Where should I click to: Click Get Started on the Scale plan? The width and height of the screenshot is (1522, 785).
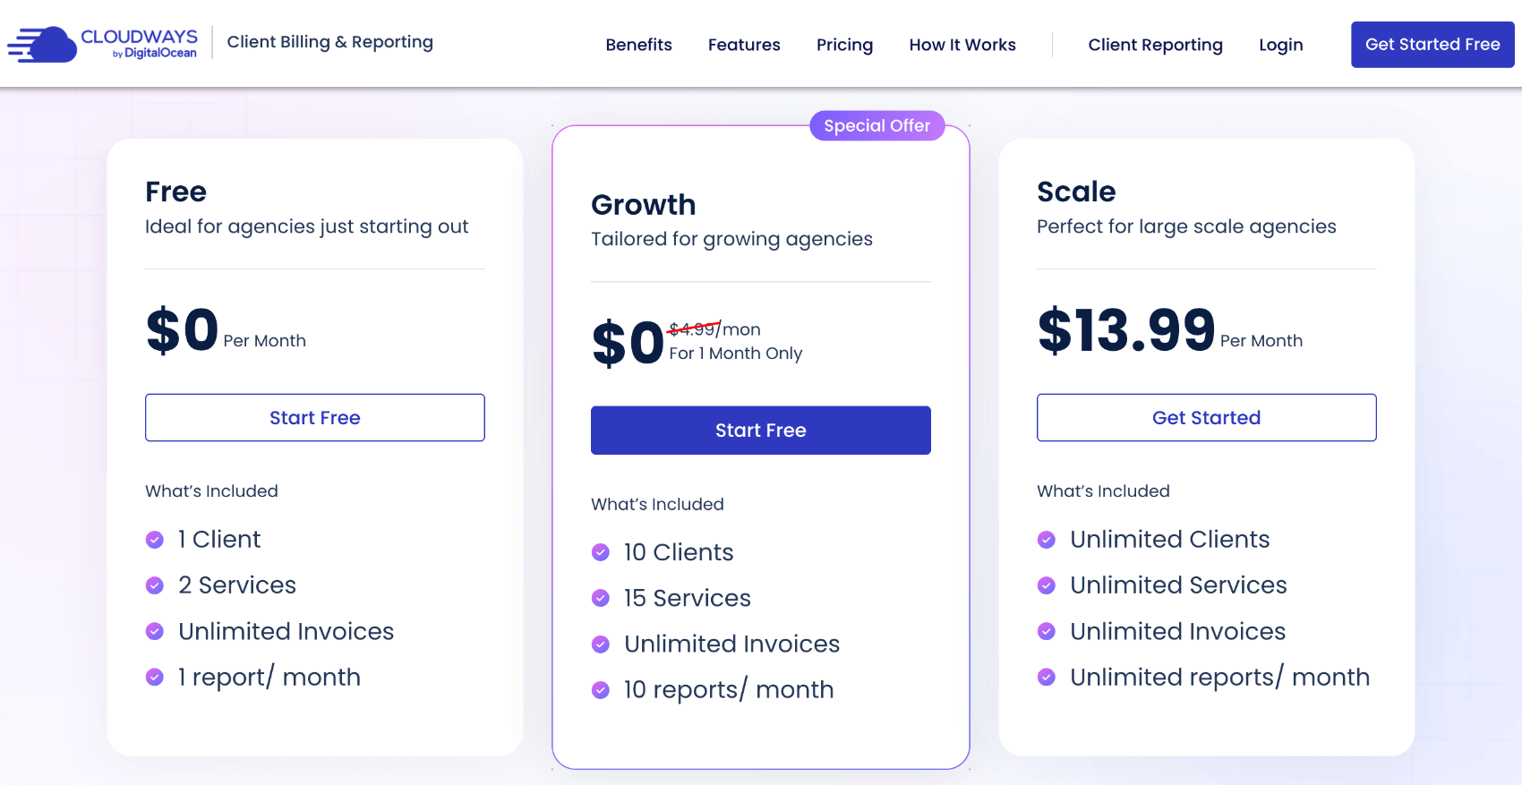(x=1206, y=417)
